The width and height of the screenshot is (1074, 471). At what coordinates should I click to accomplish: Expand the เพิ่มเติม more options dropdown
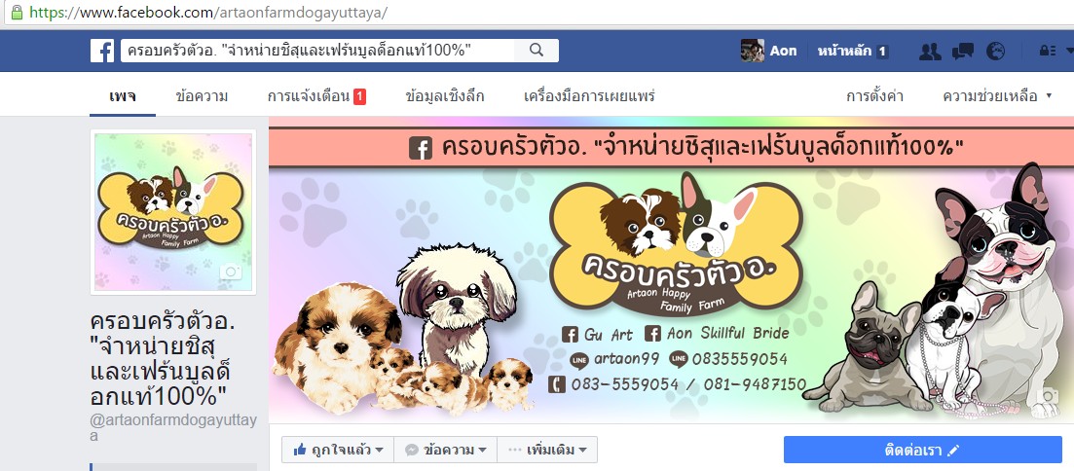coord(547,450)
